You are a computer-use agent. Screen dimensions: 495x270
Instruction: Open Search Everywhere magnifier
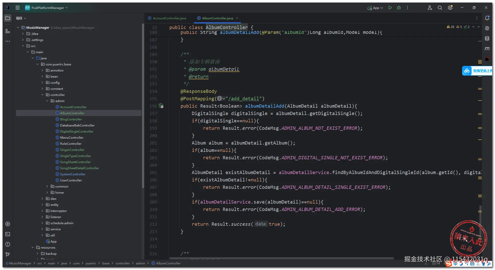(x=440, y=8)
